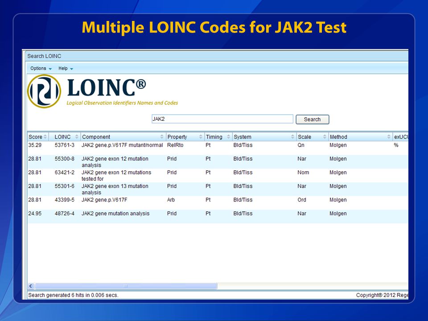The height and width of the screenshot is (321, 428).
Task: Click 'JAK2 gene exon 12 mutations tested for'
Action: 116,176
